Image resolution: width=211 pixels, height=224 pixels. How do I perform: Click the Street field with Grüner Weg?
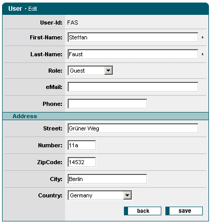[x=133, y=128]
